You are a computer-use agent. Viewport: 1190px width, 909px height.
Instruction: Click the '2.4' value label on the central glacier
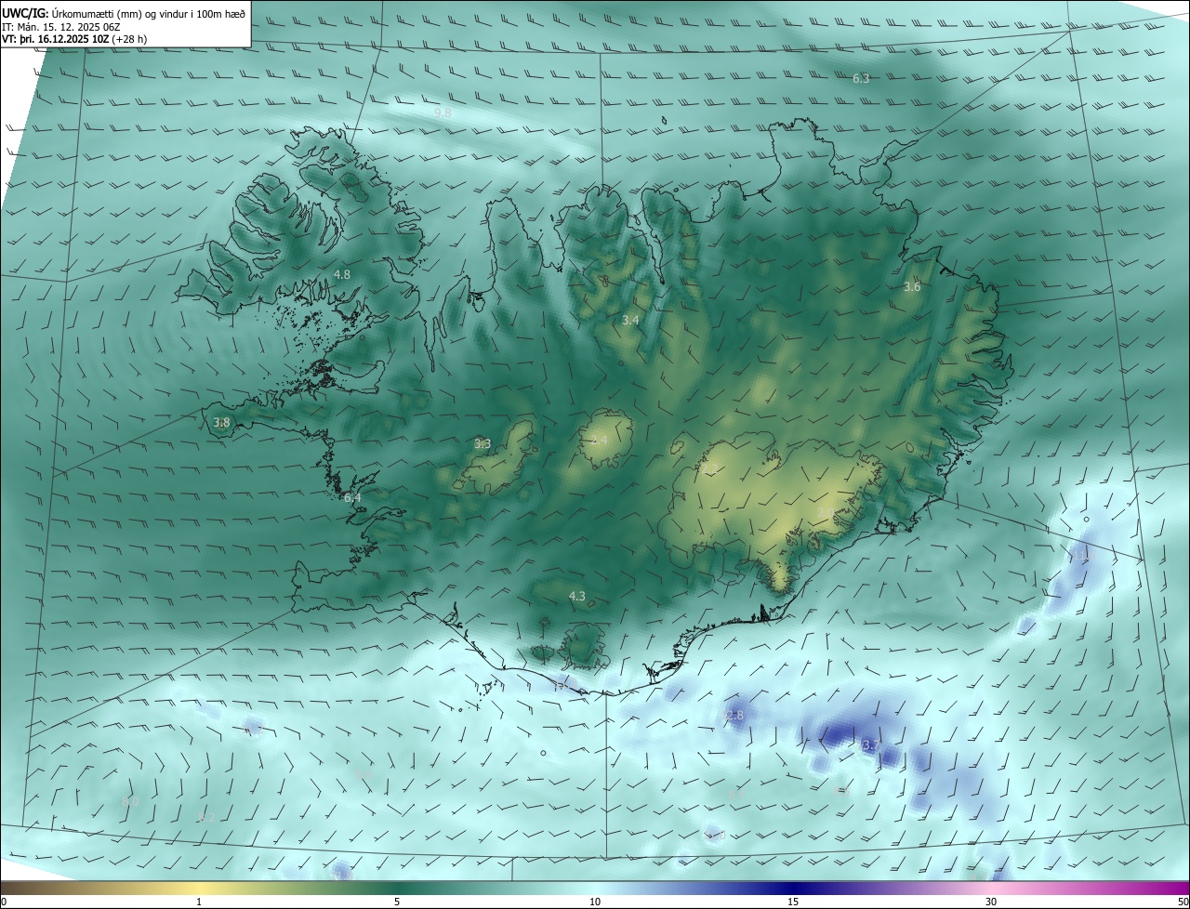click(x=599, y=440)
